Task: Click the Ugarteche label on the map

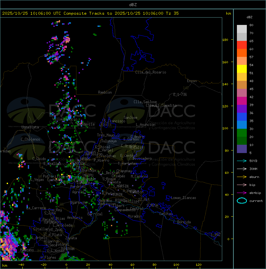Action: pyautogui.click(x=79, y=203)
